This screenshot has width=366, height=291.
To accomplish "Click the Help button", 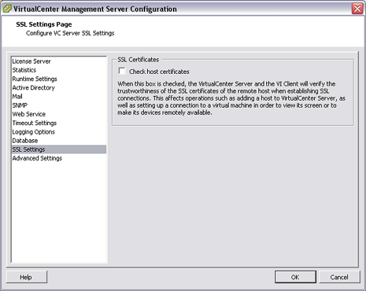I will pyautogui.click(x=27, y=277).
